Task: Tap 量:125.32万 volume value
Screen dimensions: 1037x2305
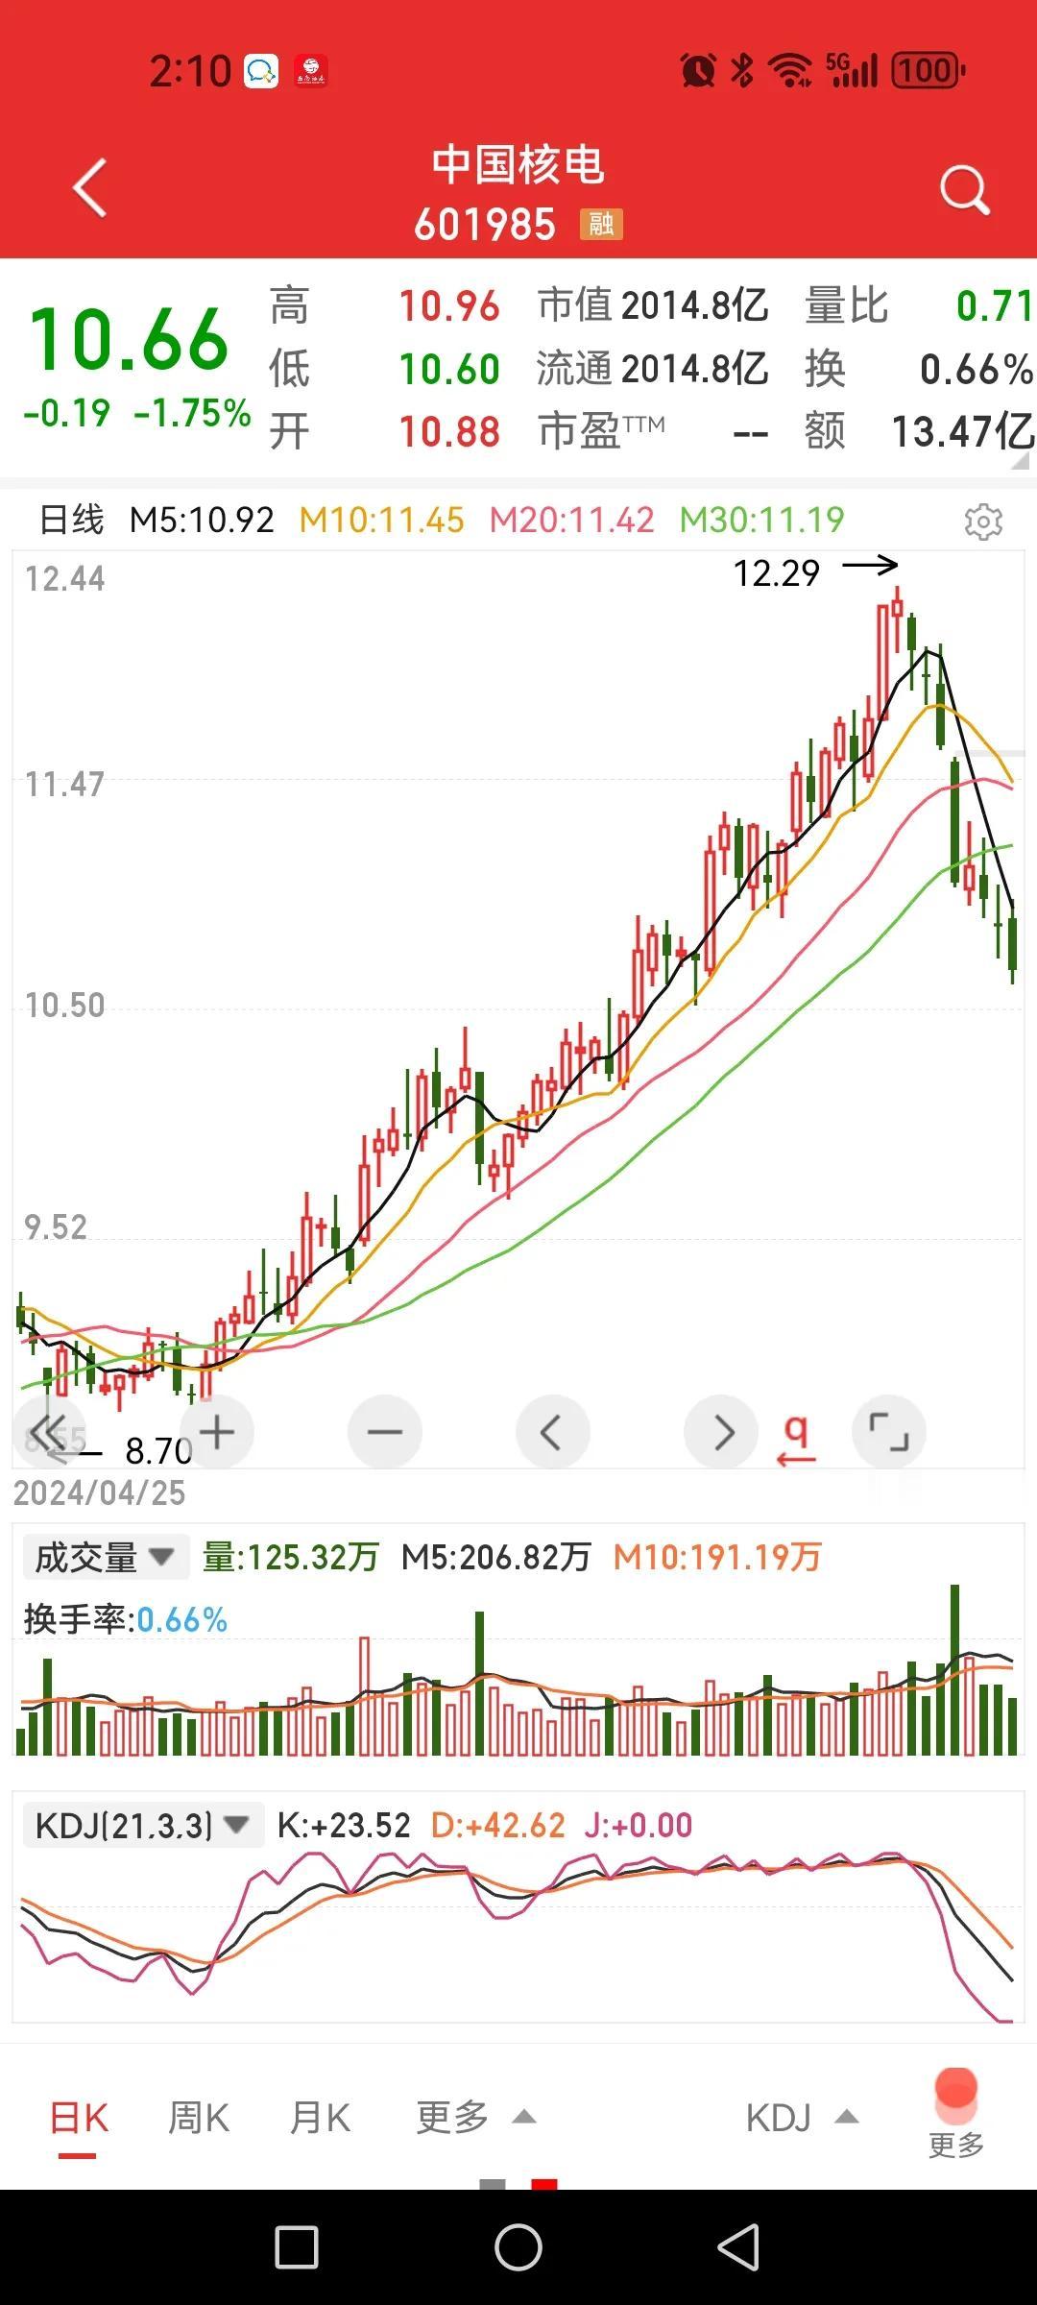Action: (290, 1557)
